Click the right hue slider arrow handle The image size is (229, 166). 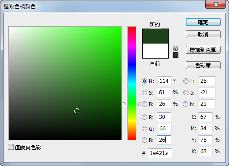point(139,104)
